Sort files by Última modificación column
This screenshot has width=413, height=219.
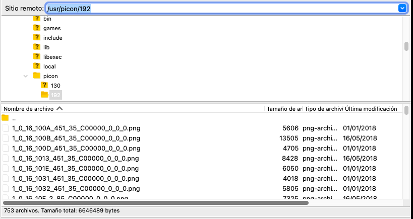[x=371, y=109]
